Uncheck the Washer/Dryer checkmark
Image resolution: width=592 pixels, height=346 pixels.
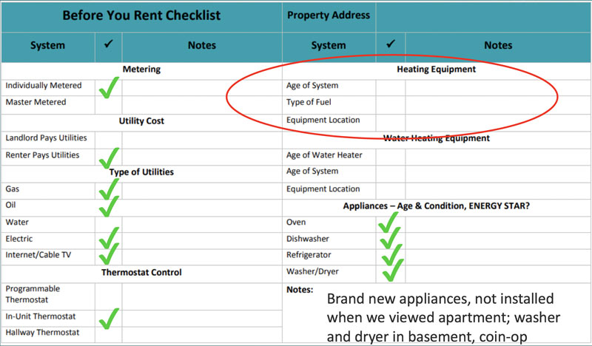click(393, 270)
